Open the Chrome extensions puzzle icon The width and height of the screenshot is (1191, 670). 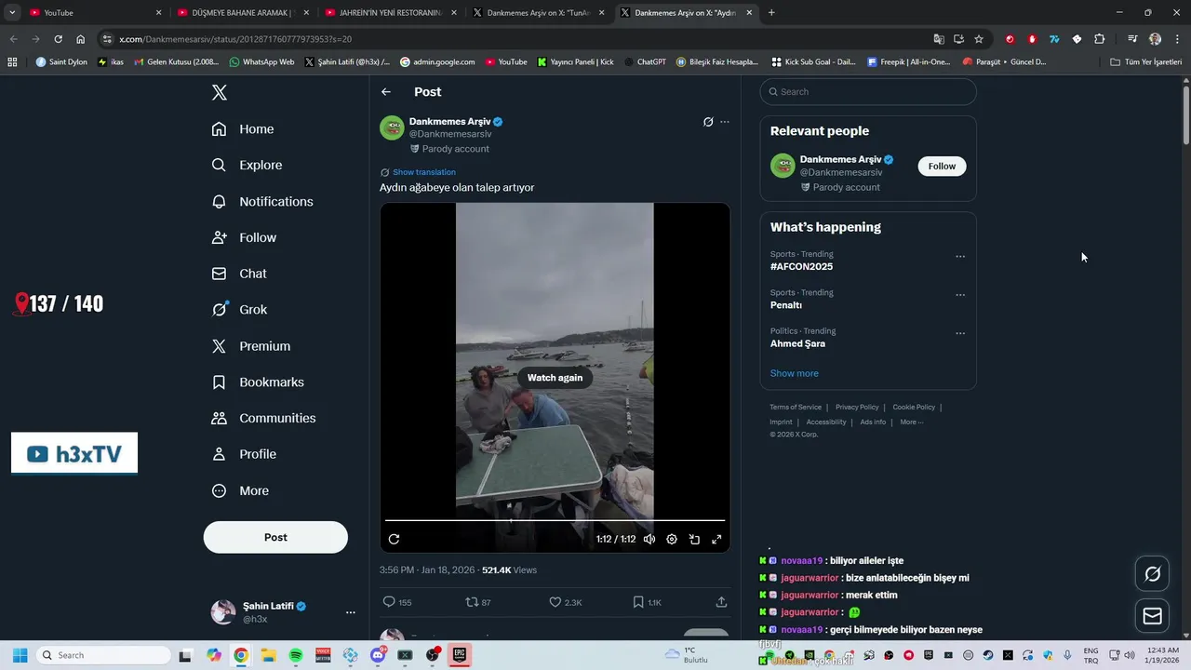[1099, 39]
